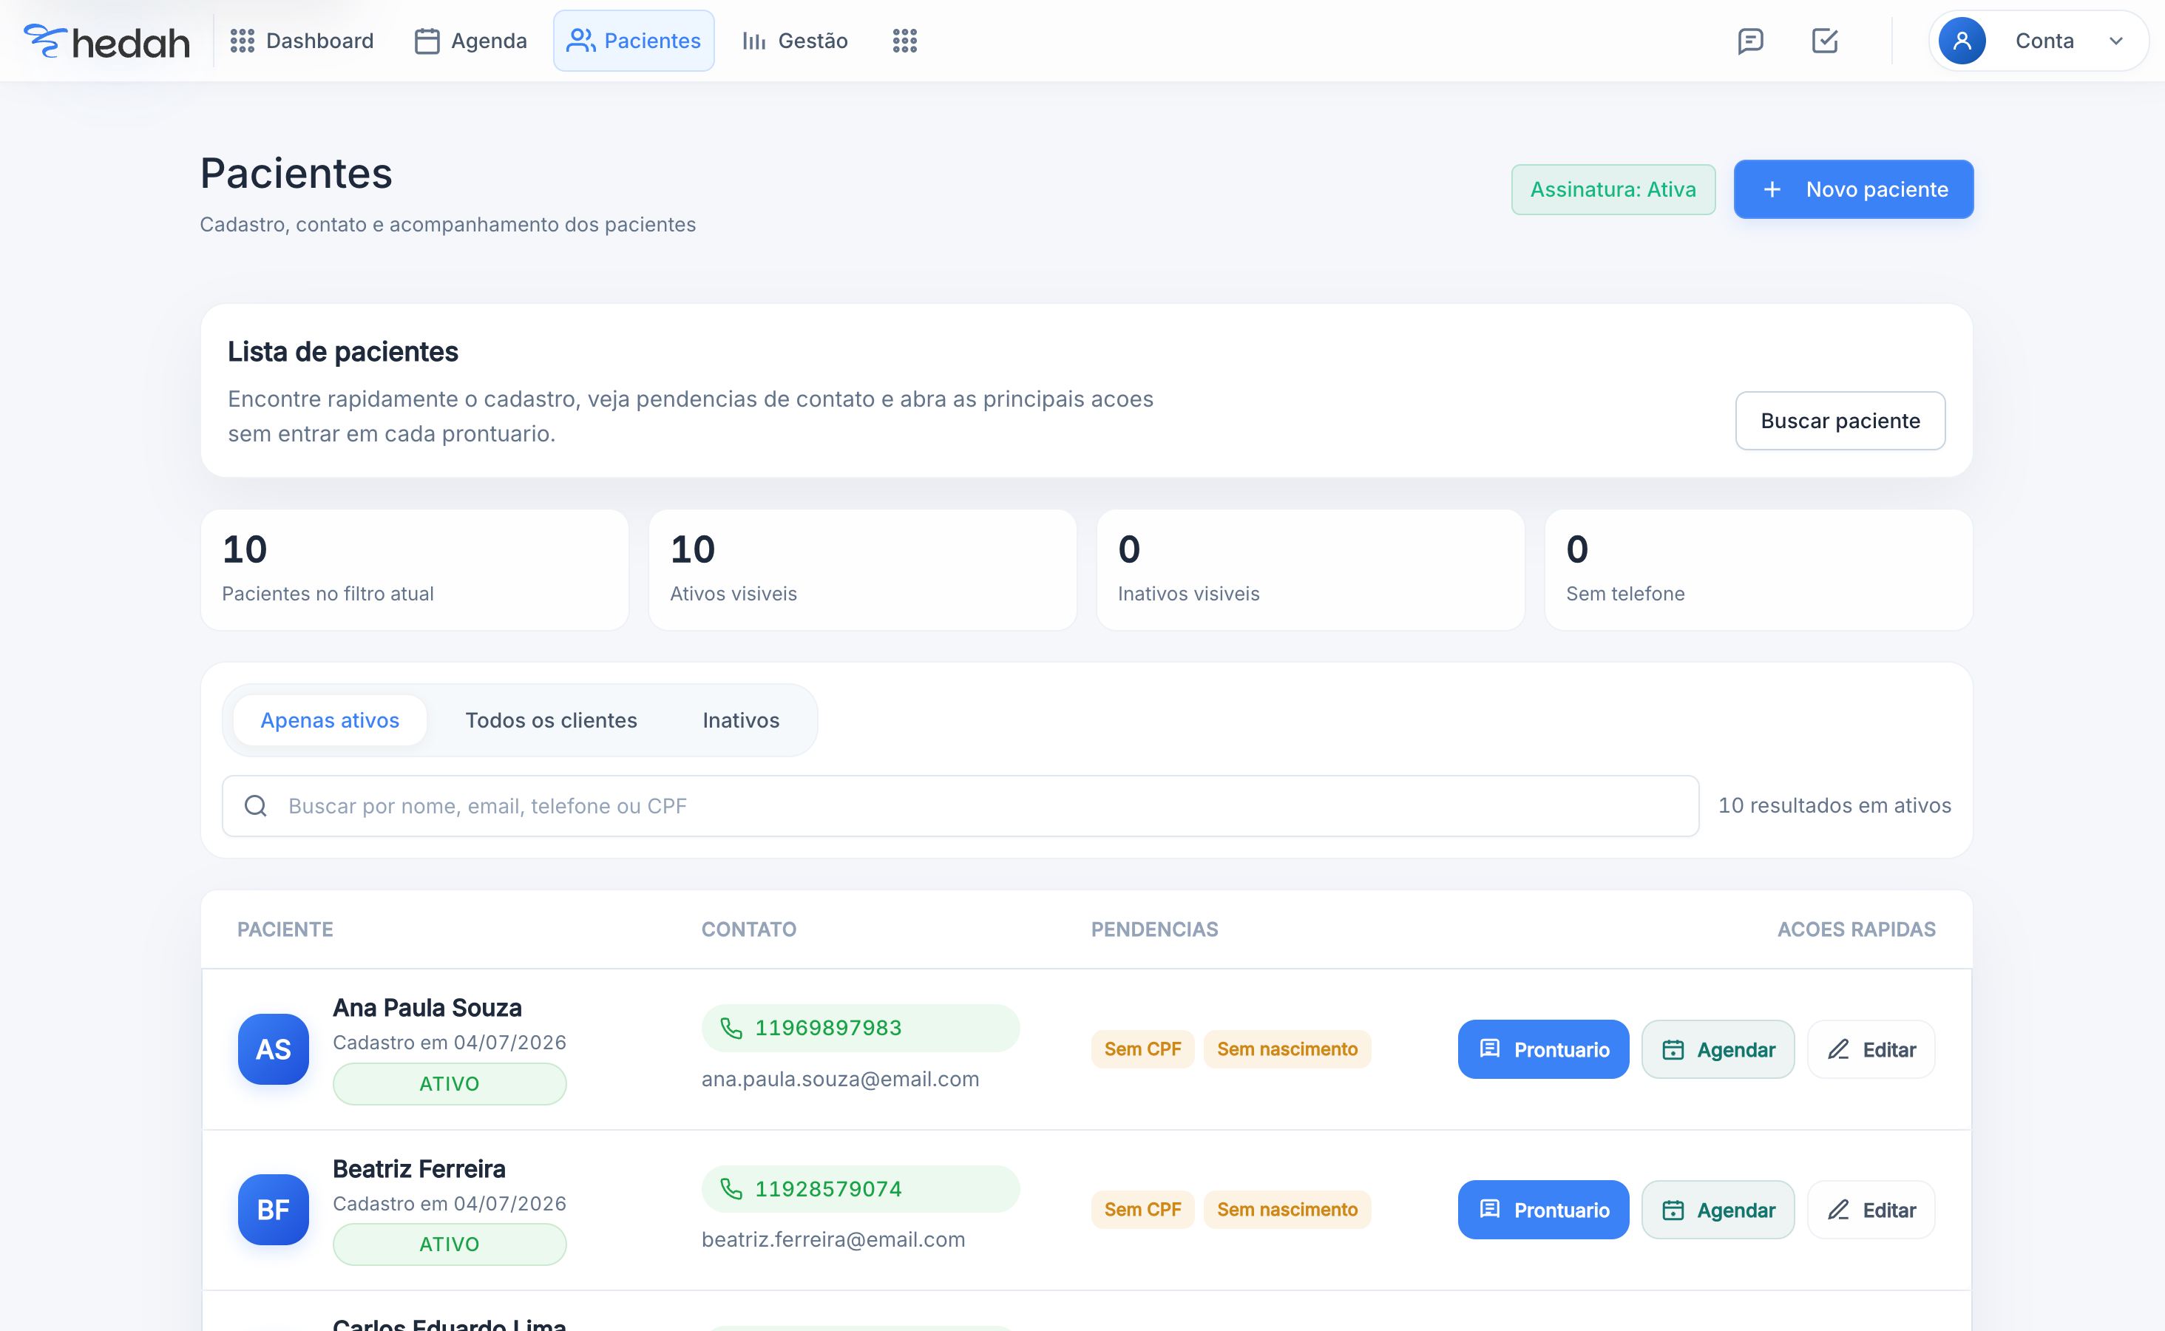
Task: Click the hedah logo
Action: [x=106, y=41]
